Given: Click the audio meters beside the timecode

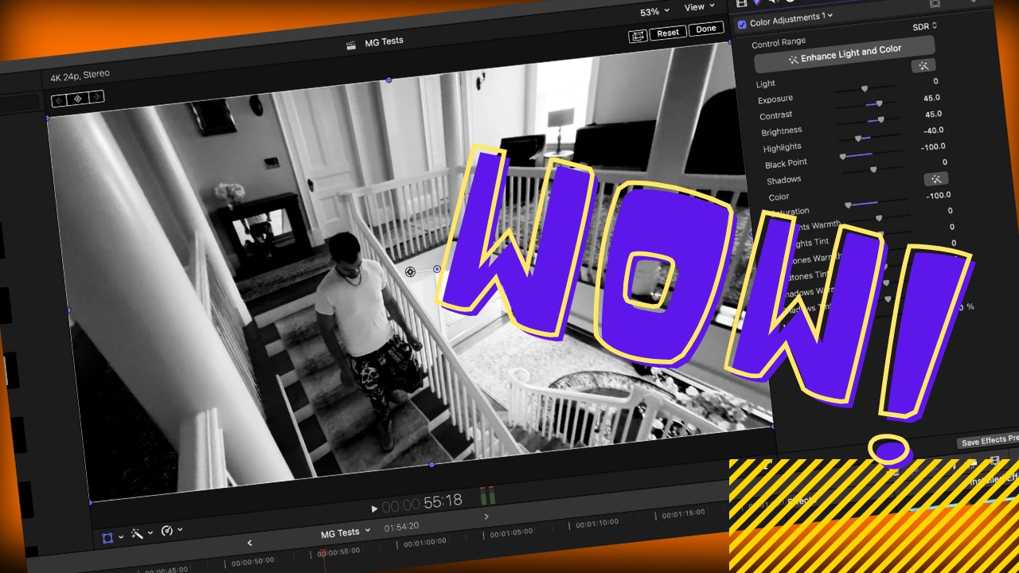Looking at the screenshot, I should tap(487, 497).
